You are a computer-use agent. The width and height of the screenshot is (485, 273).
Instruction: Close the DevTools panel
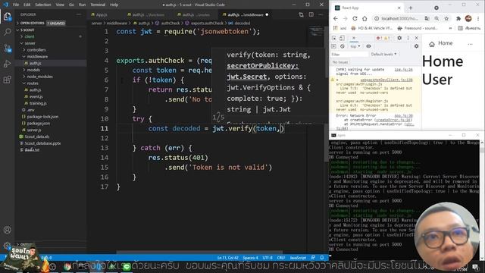click(x=416, y=38)
